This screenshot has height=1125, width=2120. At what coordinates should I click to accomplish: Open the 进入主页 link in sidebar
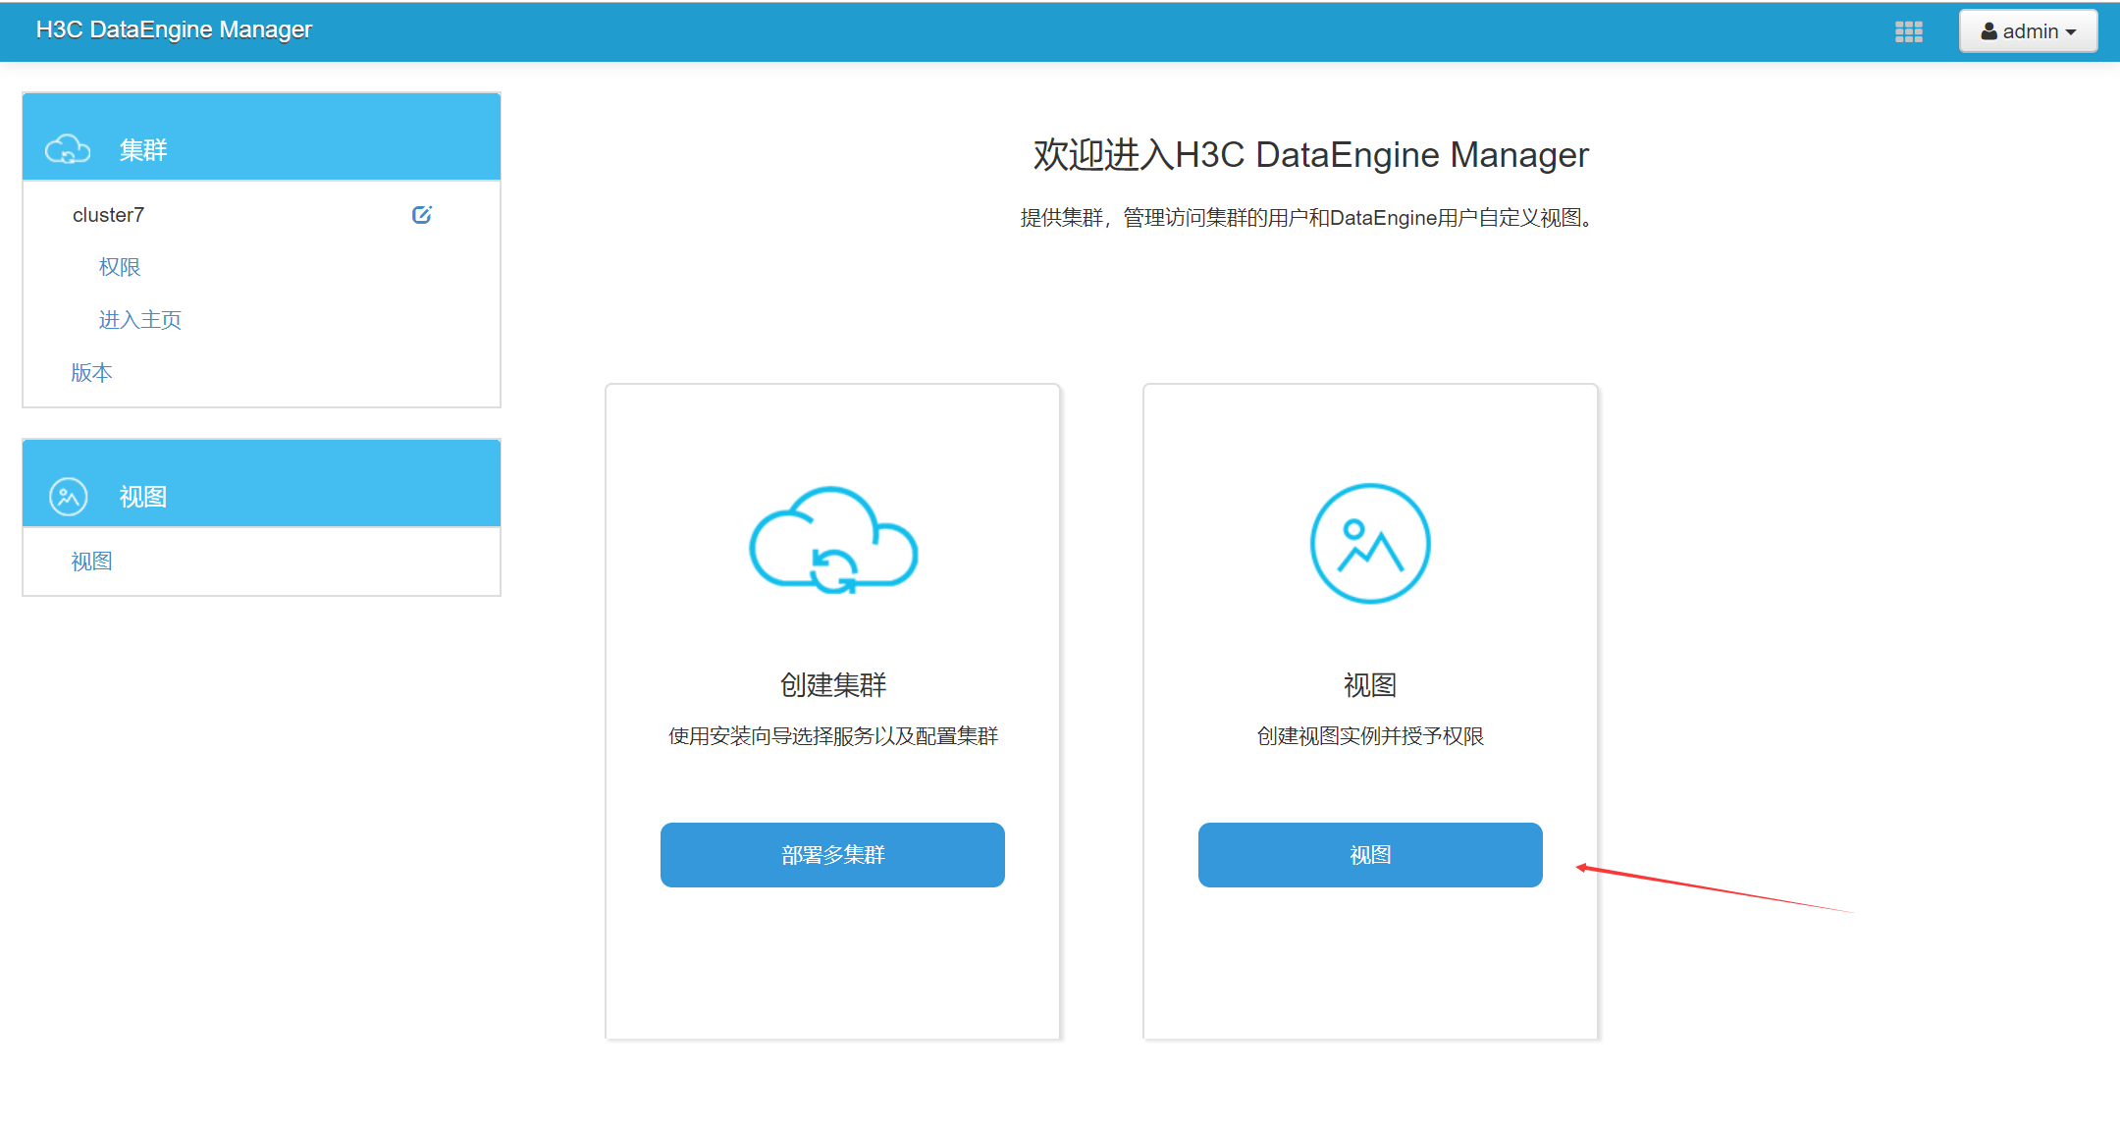(x=140, y=320)
